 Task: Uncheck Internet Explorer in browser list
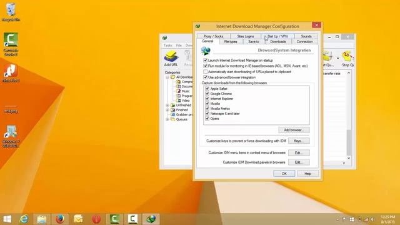pos(207,99)
